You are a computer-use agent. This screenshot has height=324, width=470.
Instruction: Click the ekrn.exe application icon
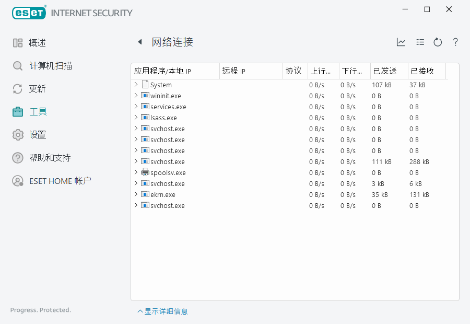(145, 194)
